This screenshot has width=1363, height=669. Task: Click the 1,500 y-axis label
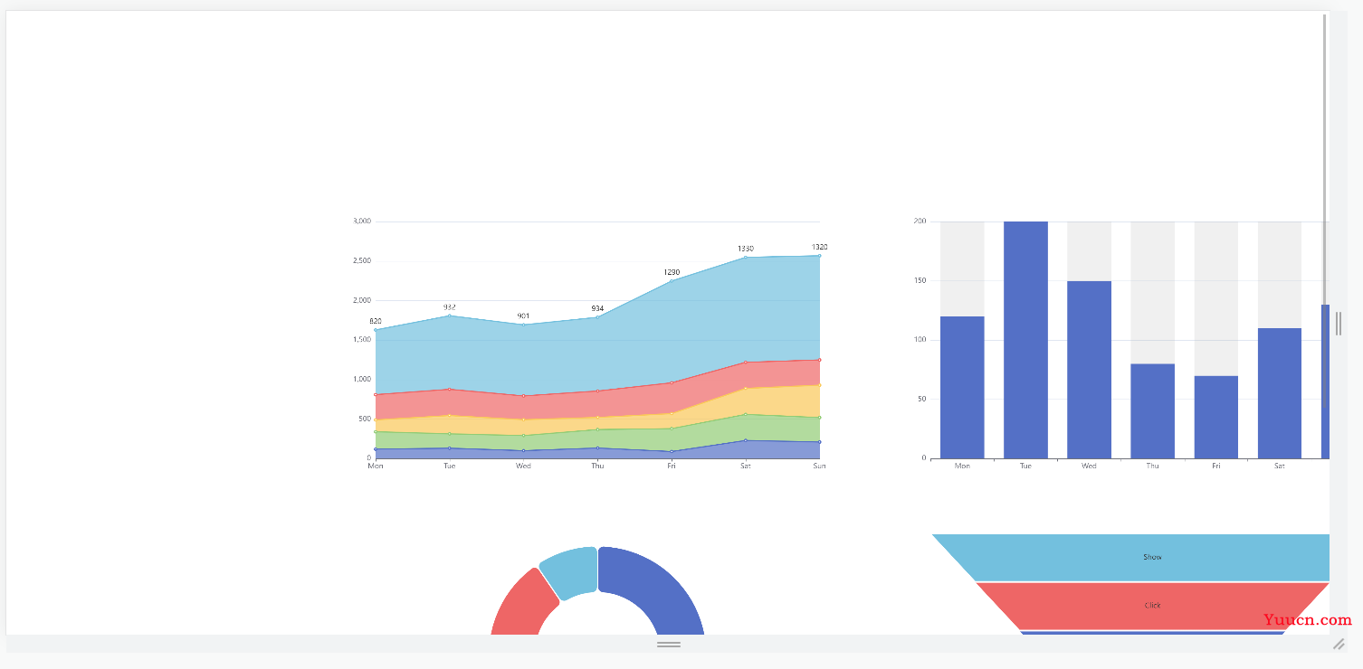(361, 340)
